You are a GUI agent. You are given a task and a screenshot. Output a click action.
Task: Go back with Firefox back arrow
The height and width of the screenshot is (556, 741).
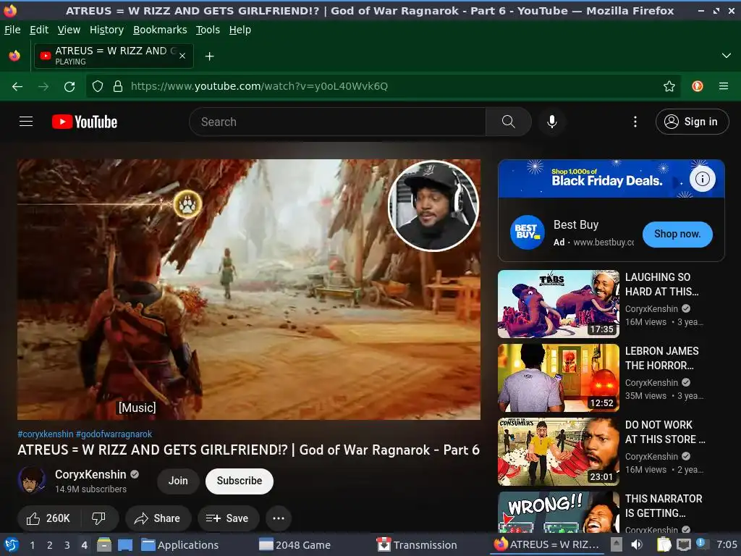point(17,86)
